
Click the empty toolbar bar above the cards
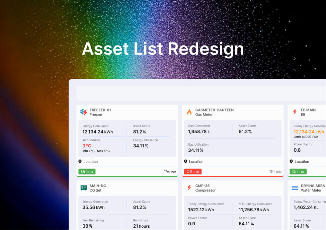pos(201,94)
